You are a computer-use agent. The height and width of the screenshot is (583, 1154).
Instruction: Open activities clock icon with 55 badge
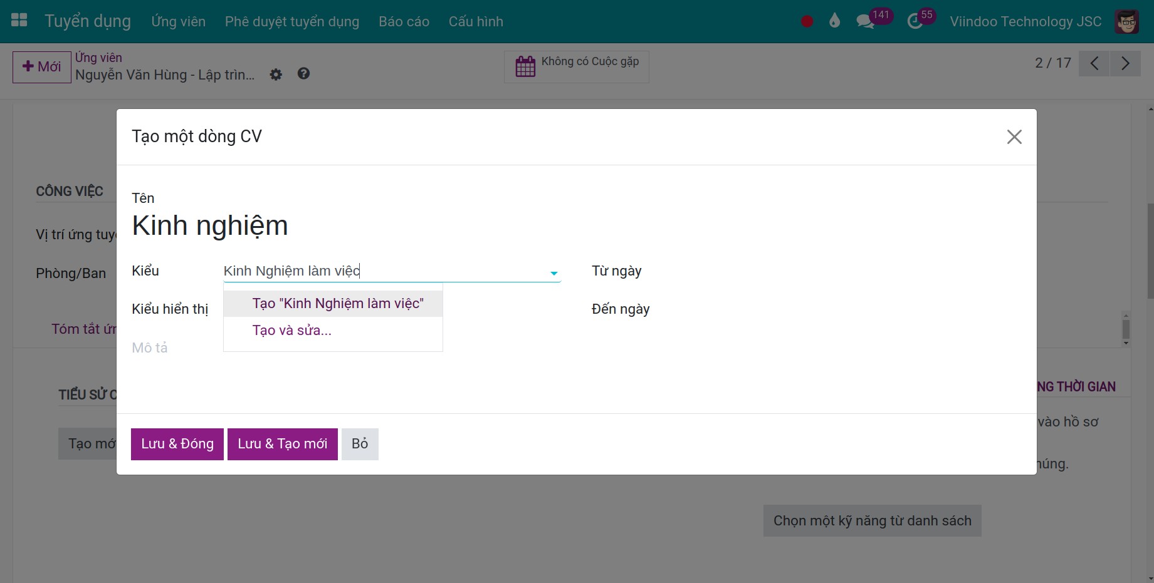(x=915, y=21)
